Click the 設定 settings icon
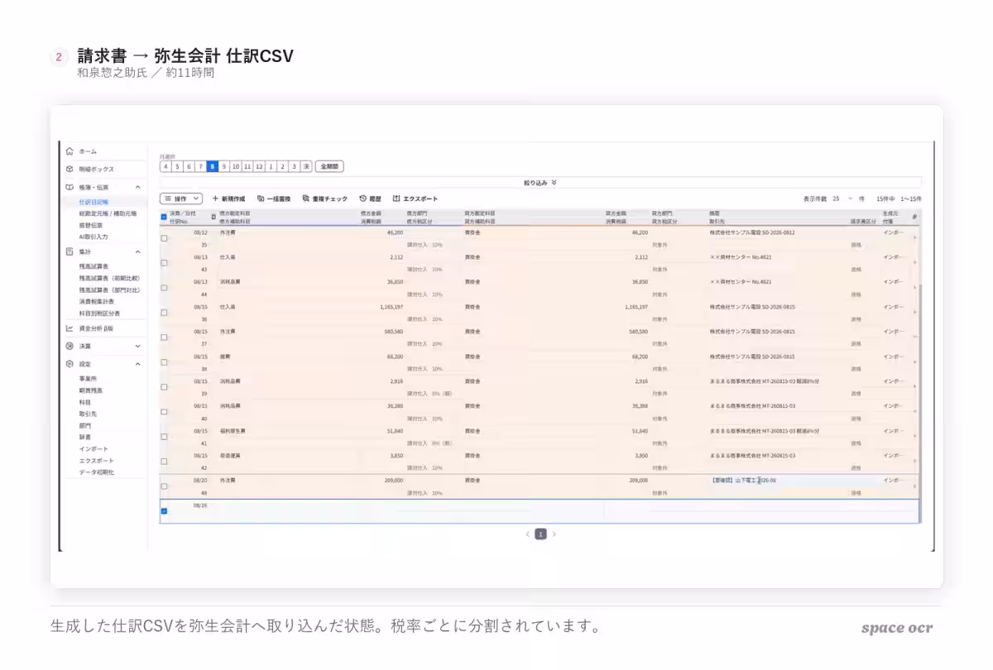 [x=70, y=364]
